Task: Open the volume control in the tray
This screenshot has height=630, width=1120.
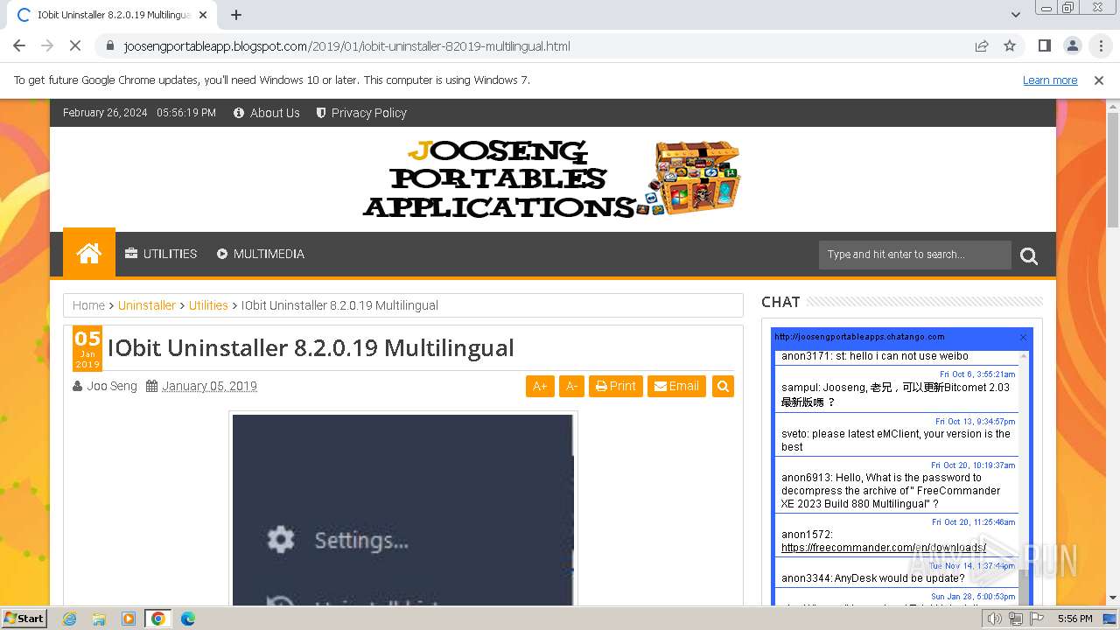Action: coord(995,619)
